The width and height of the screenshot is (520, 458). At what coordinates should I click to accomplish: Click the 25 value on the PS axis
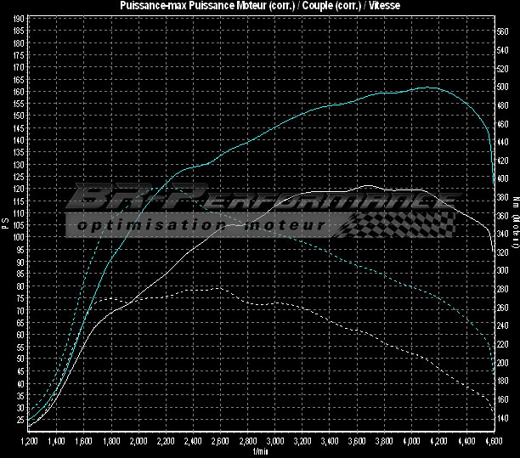tap(20, 420)
